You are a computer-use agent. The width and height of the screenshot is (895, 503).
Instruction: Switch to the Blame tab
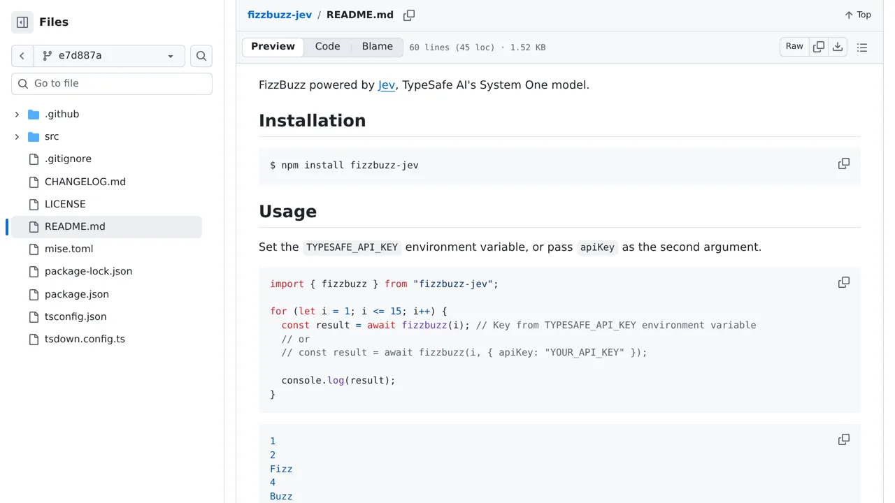pyautogui.click(x=378, y=47)
